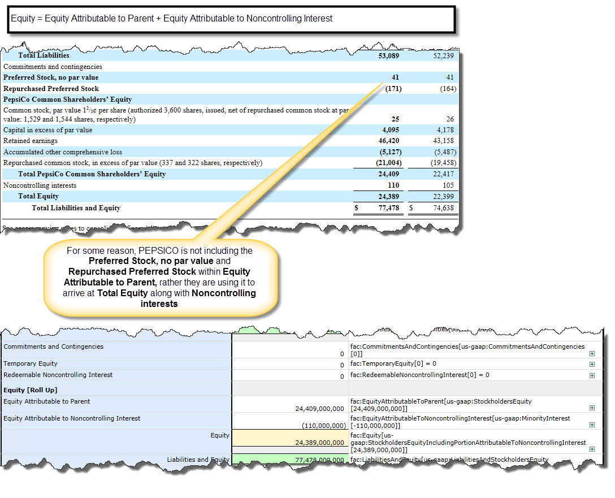
Task: Expand the Equity Attributable to Parent row
Action: (x=592, y=408)
